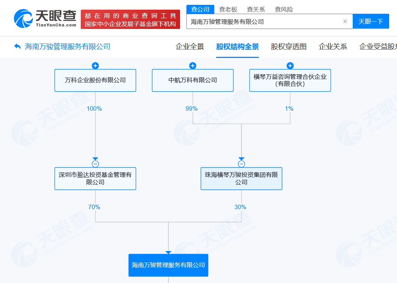Select the 万科企业股份有限公司 node box

[x=95, y=80]
